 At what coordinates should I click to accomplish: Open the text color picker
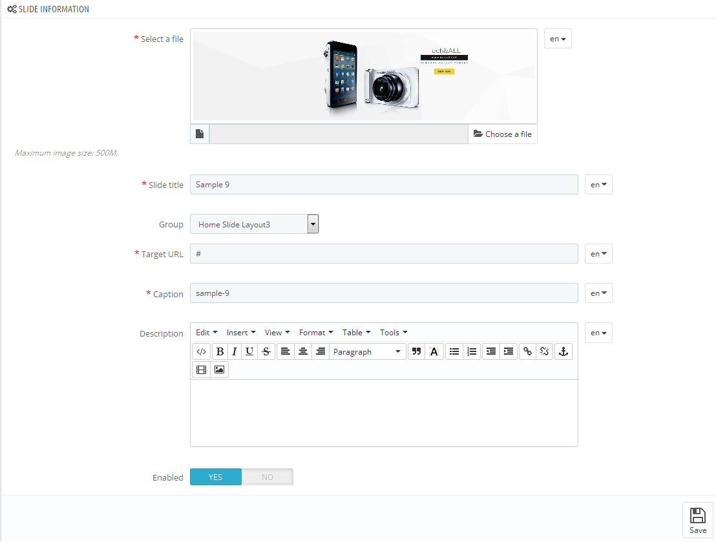pyautogui.click(x=434, y=352)
